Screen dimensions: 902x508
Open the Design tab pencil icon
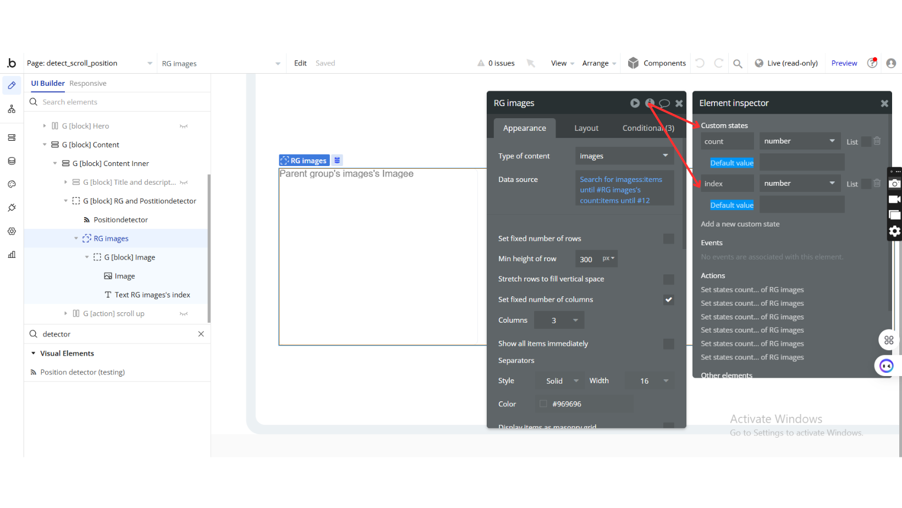[x=12, y=85]
